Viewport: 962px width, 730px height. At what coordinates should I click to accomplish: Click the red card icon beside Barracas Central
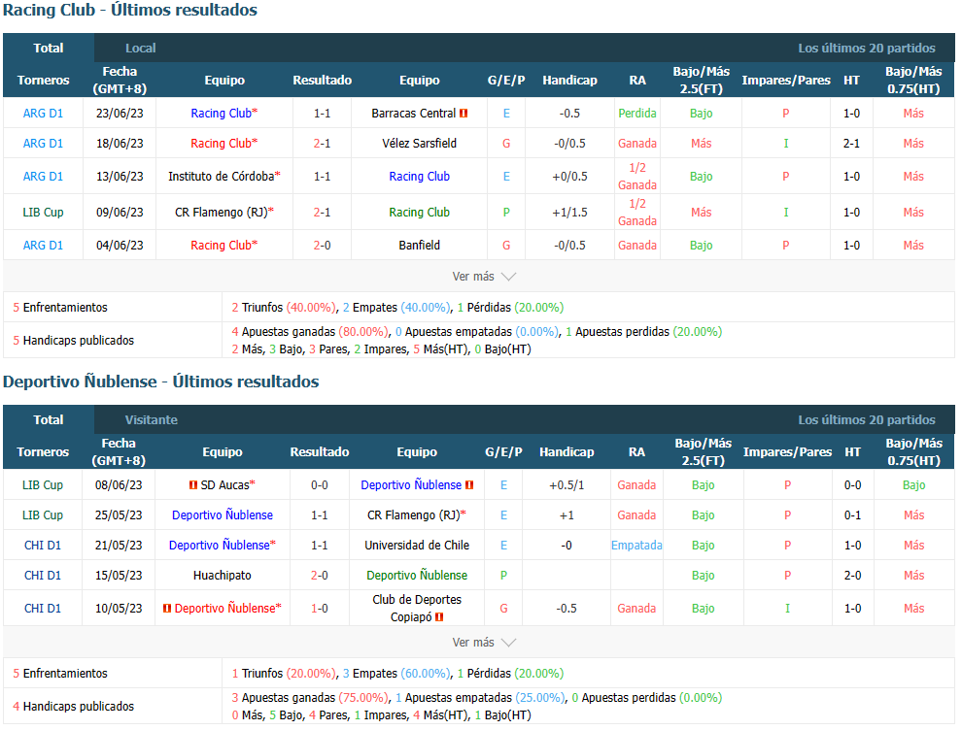pos(464,114)
